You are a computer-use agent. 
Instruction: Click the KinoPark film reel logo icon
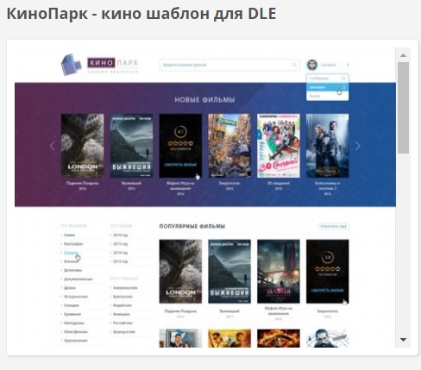click(71, 65)
